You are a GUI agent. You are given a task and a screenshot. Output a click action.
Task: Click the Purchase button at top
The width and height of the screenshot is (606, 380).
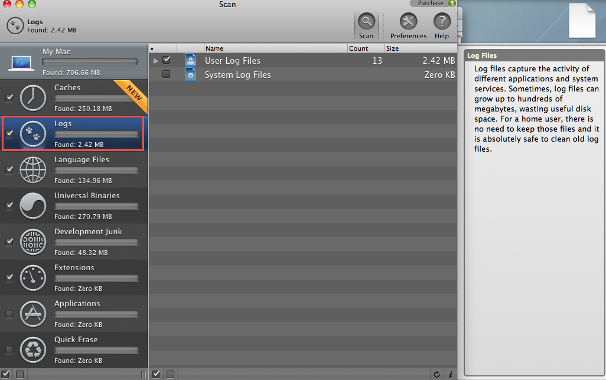pos(434,4)
